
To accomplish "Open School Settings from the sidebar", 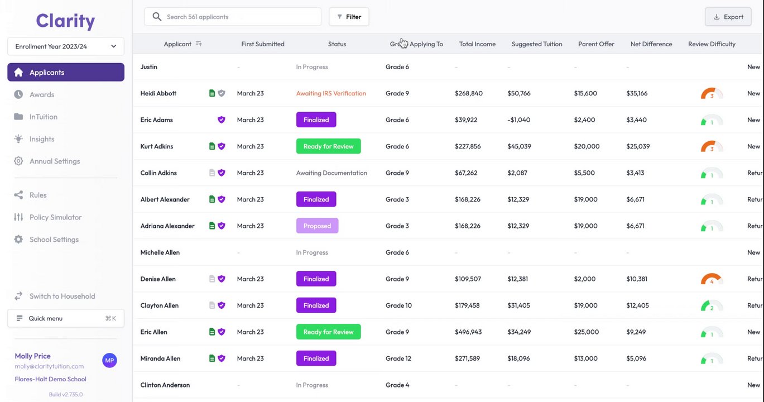I will click(54, 240).
